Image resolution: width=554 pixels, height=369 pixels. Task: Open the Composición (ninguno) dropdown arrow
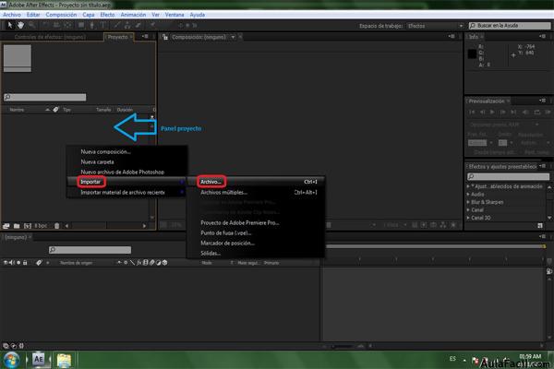click(234, 37)
